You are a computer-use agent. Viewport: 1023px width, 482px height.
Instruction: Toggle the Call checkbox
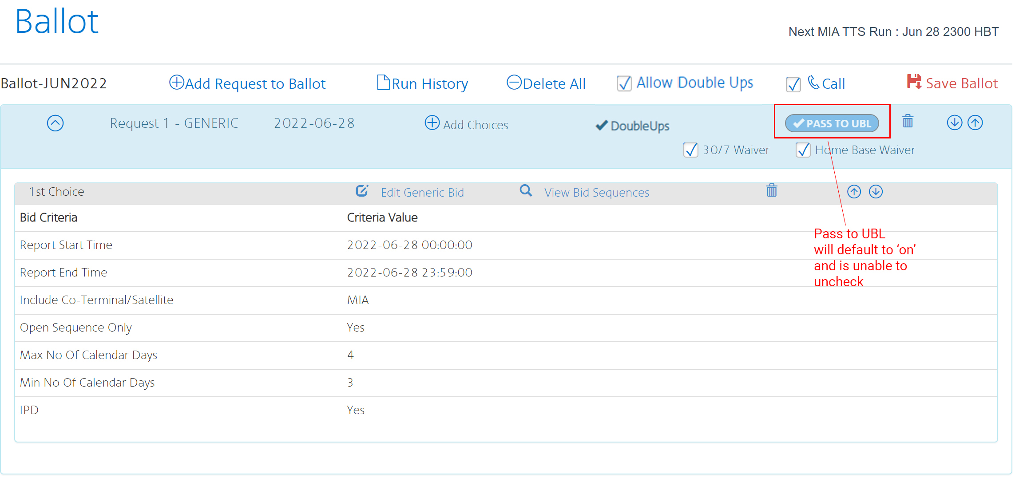point(793,84)
